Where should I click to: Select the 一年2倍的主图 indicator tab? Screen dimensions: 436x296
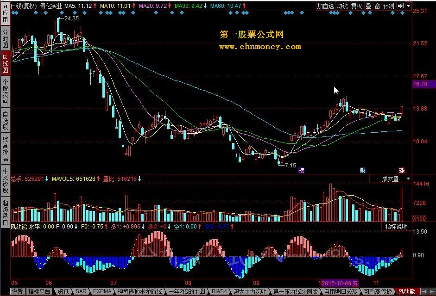click(x=187, y=291)
